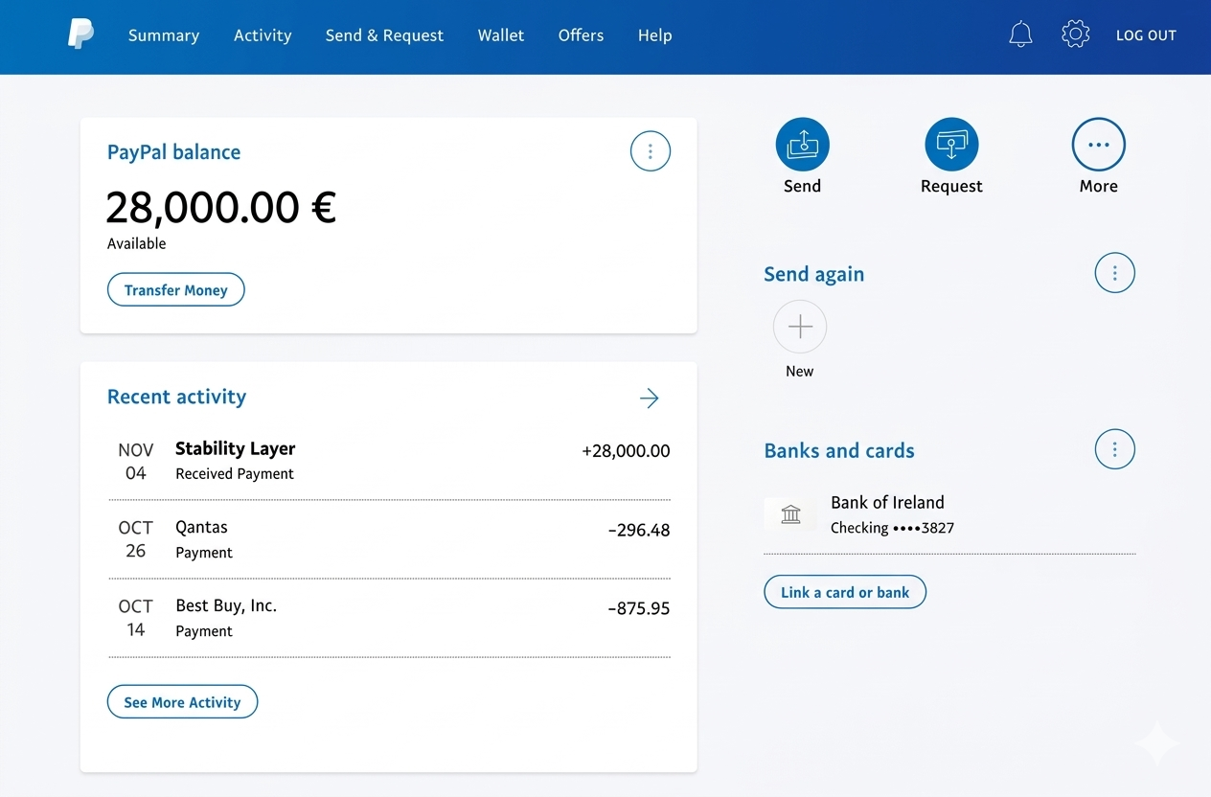1211x797 pixels.
Task: Click the PayPal logo
Action: 80,35
